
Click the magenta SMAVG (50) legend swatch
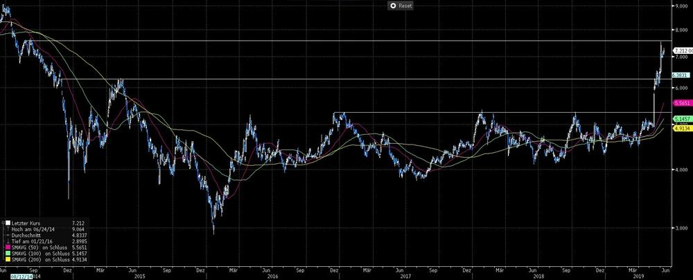pyautogui.click(x=7, y=247)
